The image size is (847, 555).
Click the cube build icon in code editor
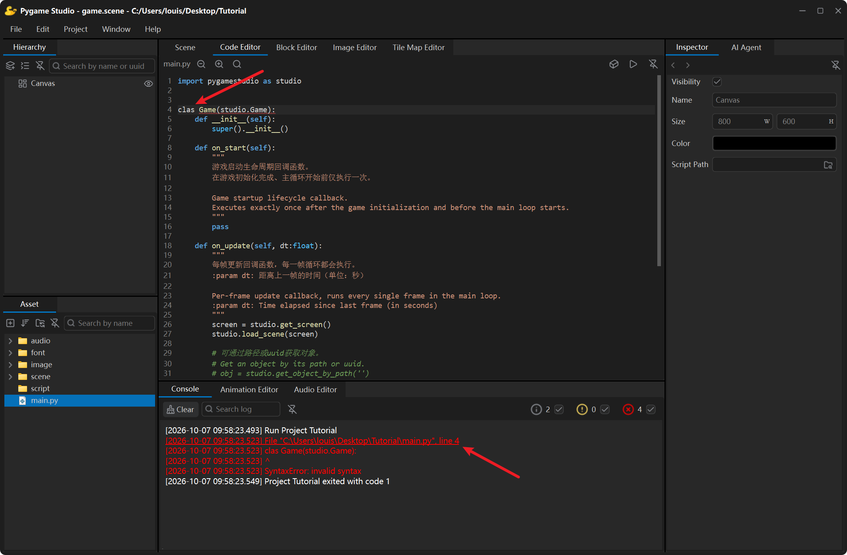pos(614,64)
